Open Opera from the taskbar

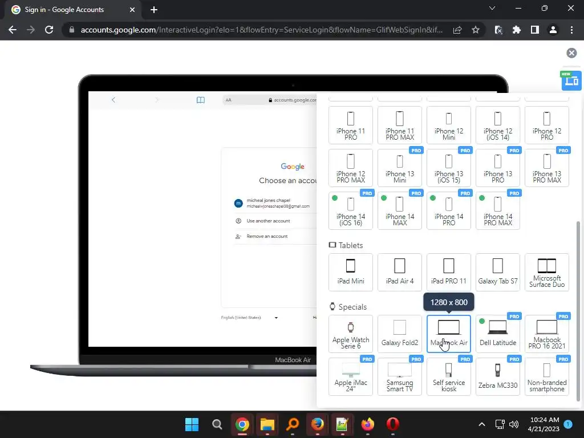pyautogui.click(x=392, y=424)
